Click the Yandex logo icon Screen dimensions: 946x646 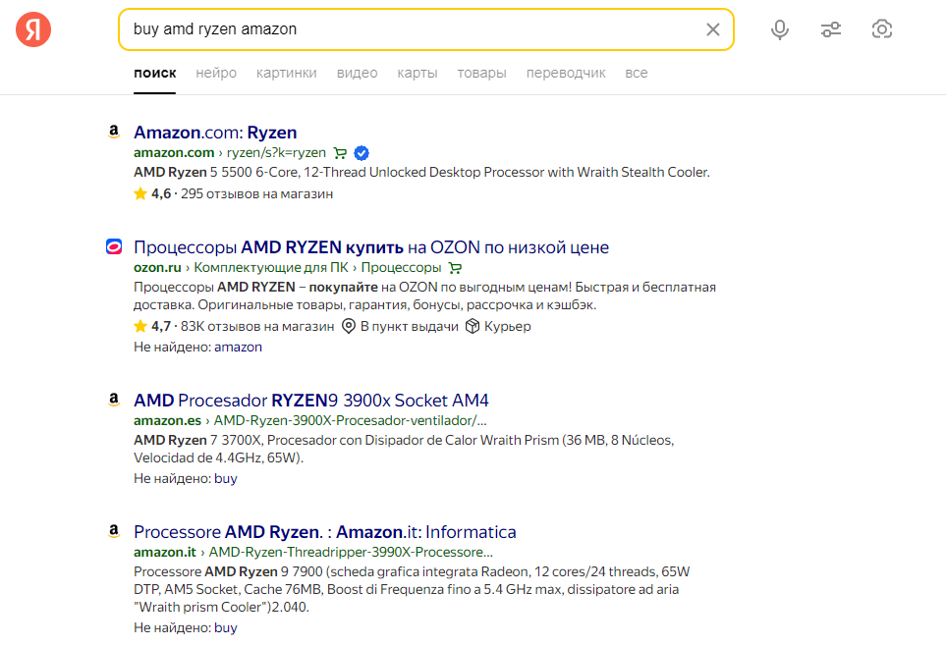[33, 29]
